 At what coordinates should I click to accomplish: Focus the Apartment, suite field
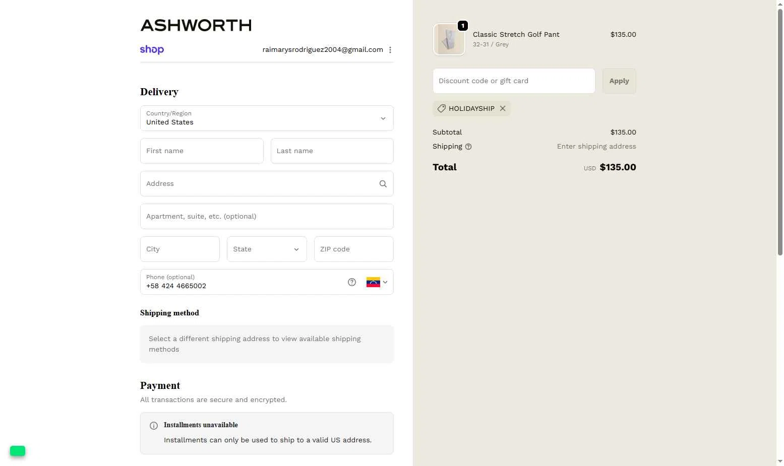pos(267,217)
